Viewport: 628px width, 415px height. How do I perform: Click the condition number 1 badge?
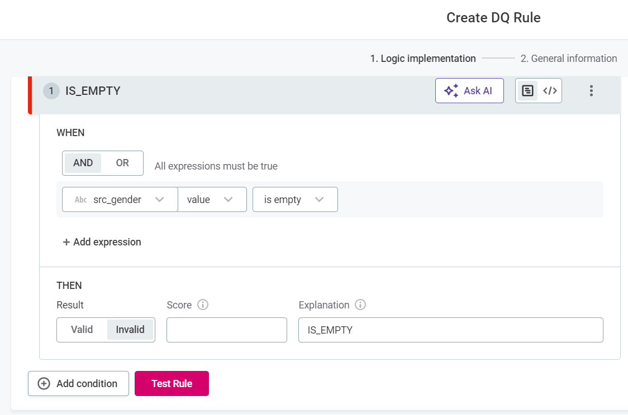click(x=51, y=91)
